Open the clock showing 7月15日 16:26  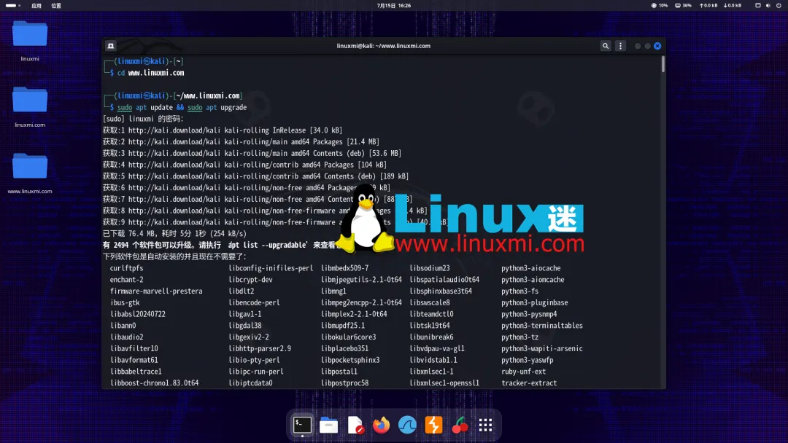click(x=393, y=6)
